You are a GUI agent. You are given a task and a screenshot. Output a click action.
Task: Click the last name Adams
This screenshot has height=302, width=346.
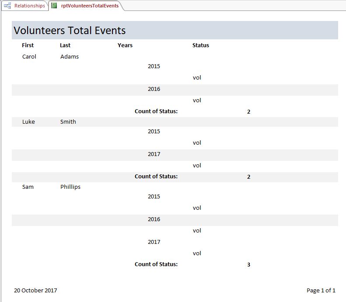click(x=70, y=56)
